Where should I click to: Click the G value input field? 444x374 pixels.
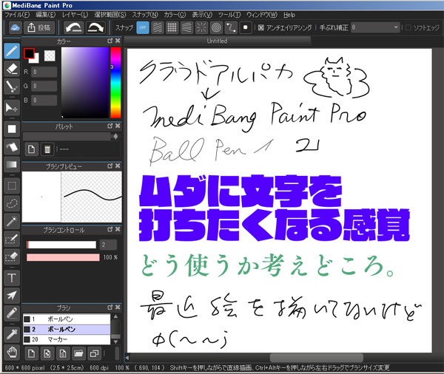[x=44, y=86]
